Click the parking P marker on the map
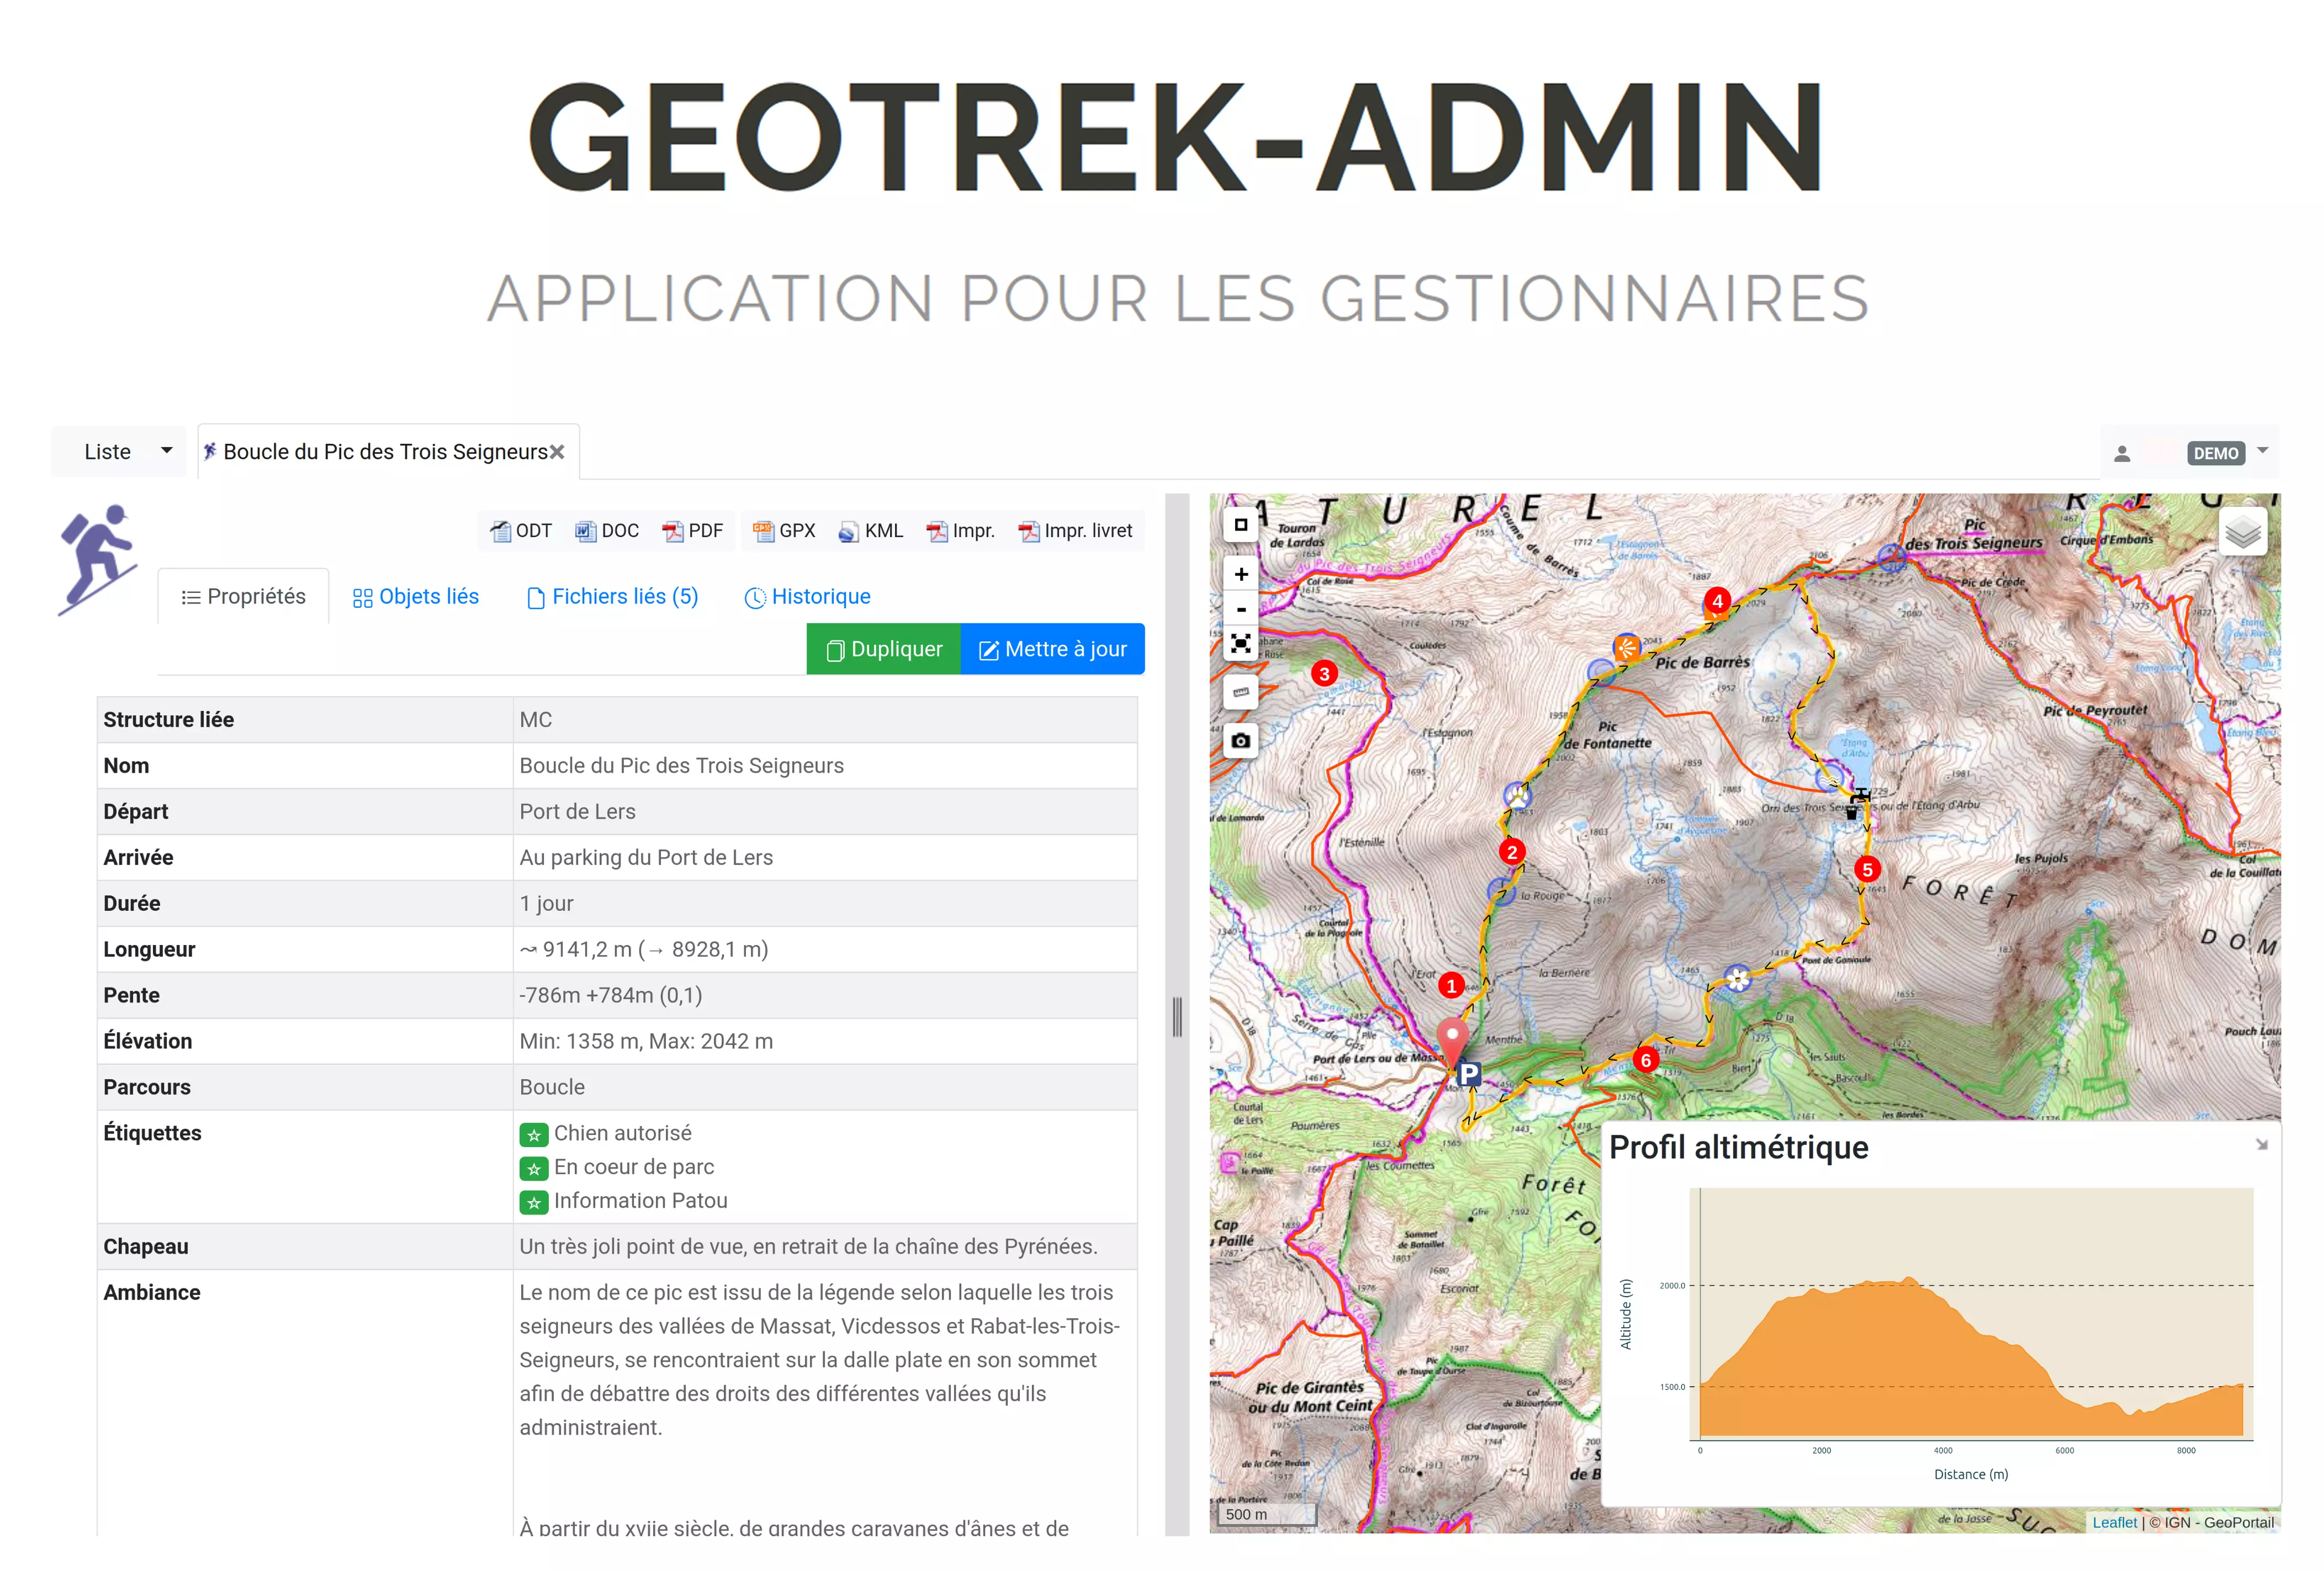The height and width of the screenshot is (1571, 2324). [1468, 1075]
